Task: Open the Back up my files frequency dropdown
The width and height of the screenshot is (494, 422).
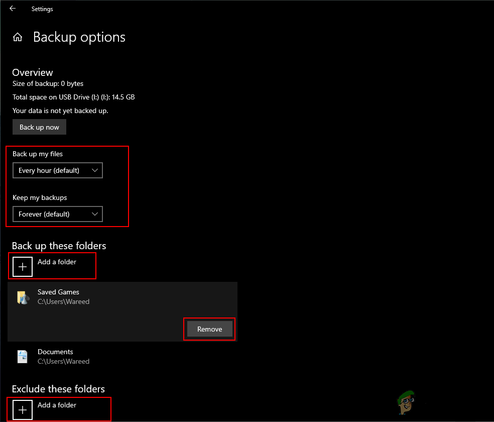Action: point(57,170)
